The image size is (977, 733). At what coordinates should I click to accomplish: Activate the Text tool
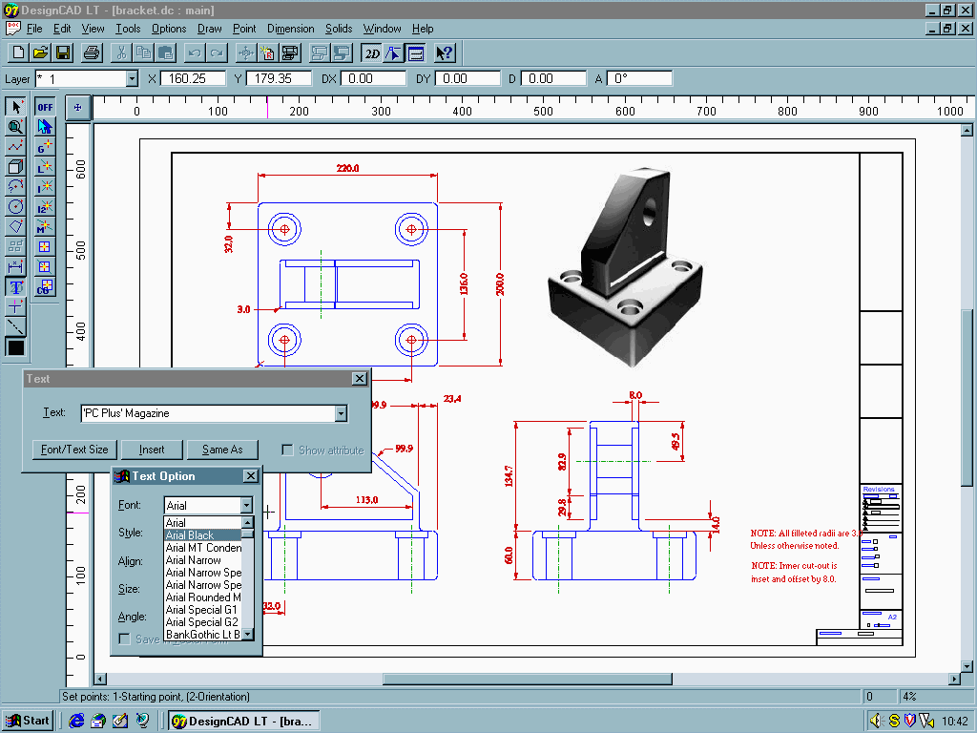[15, 286]
